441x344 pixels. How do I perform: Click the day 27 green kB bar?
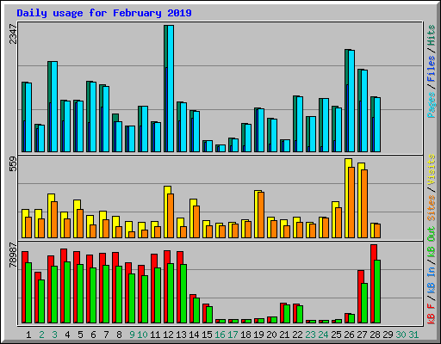click(x=364, y=304)
